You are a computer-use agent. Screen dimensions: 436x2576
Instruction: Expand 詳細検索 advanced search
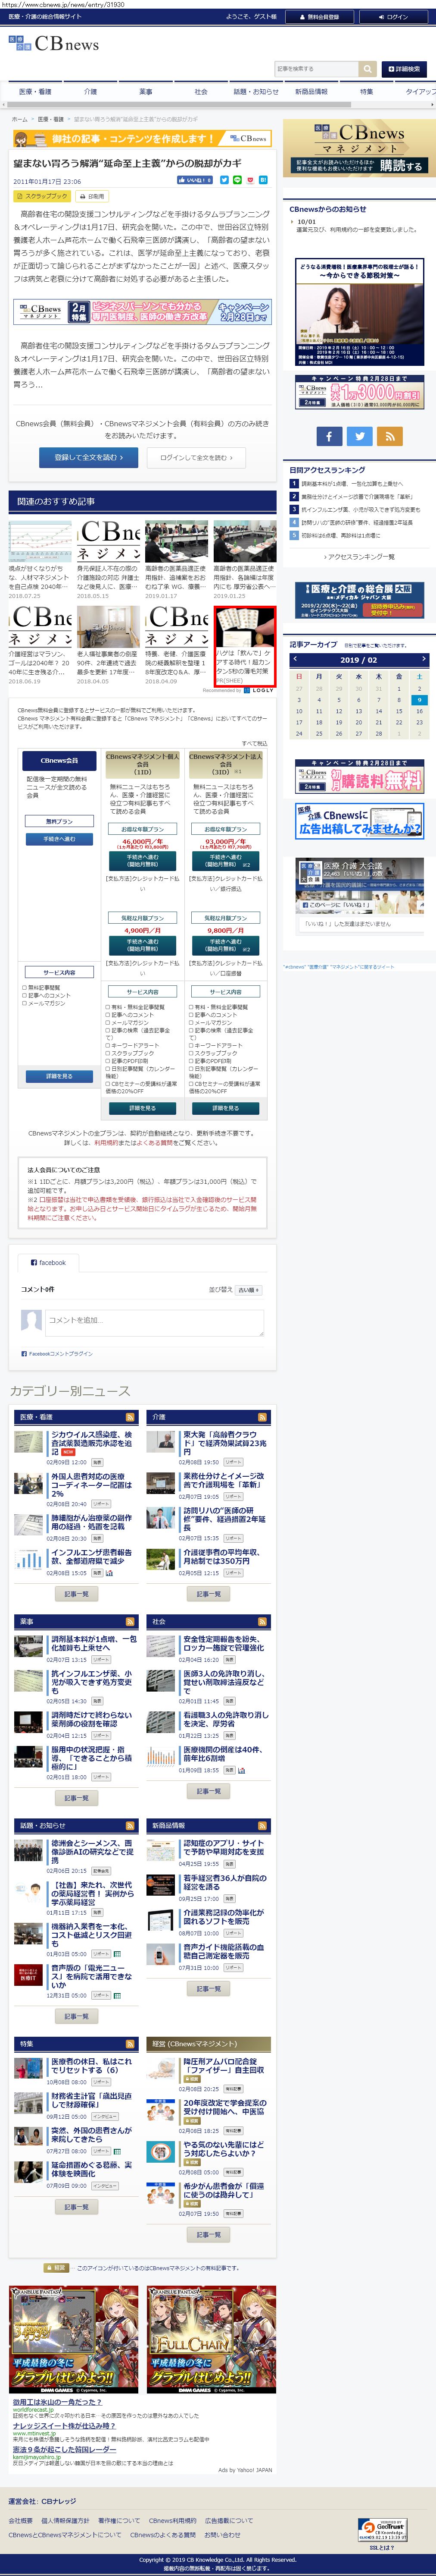click(404, 69)
